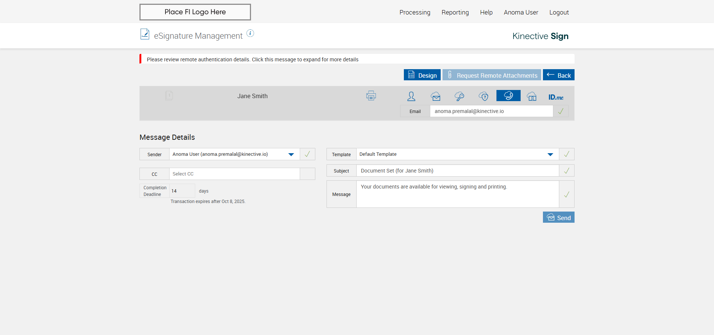Click the Completion Deadline days field

pos(182,191)
